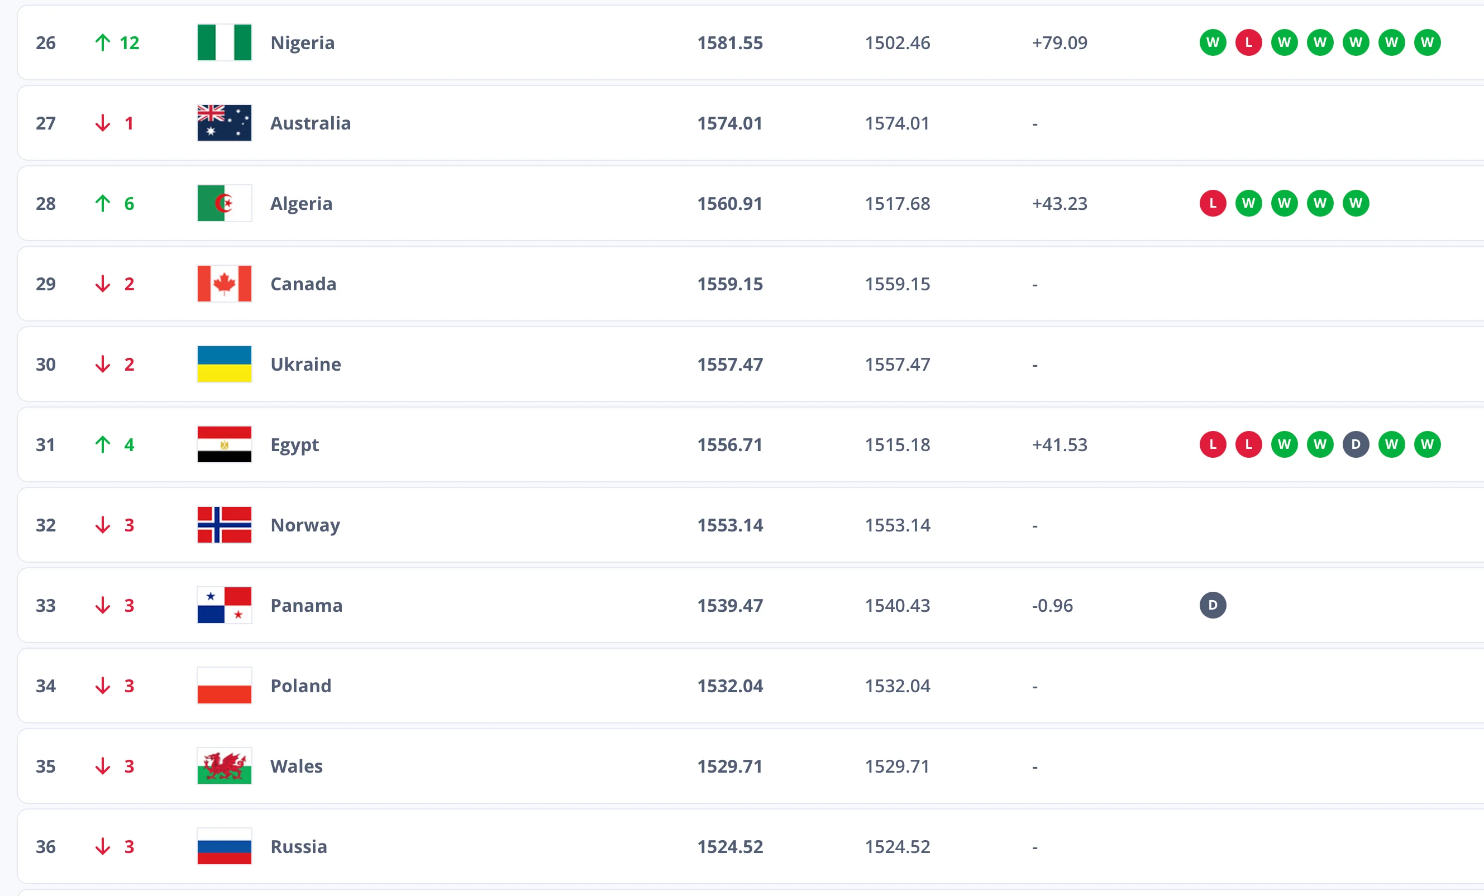Image resolution: width=1484 pixels, height=896 pixels.
Task: Open the Poland team name link
Action: (x=300, y=686)
